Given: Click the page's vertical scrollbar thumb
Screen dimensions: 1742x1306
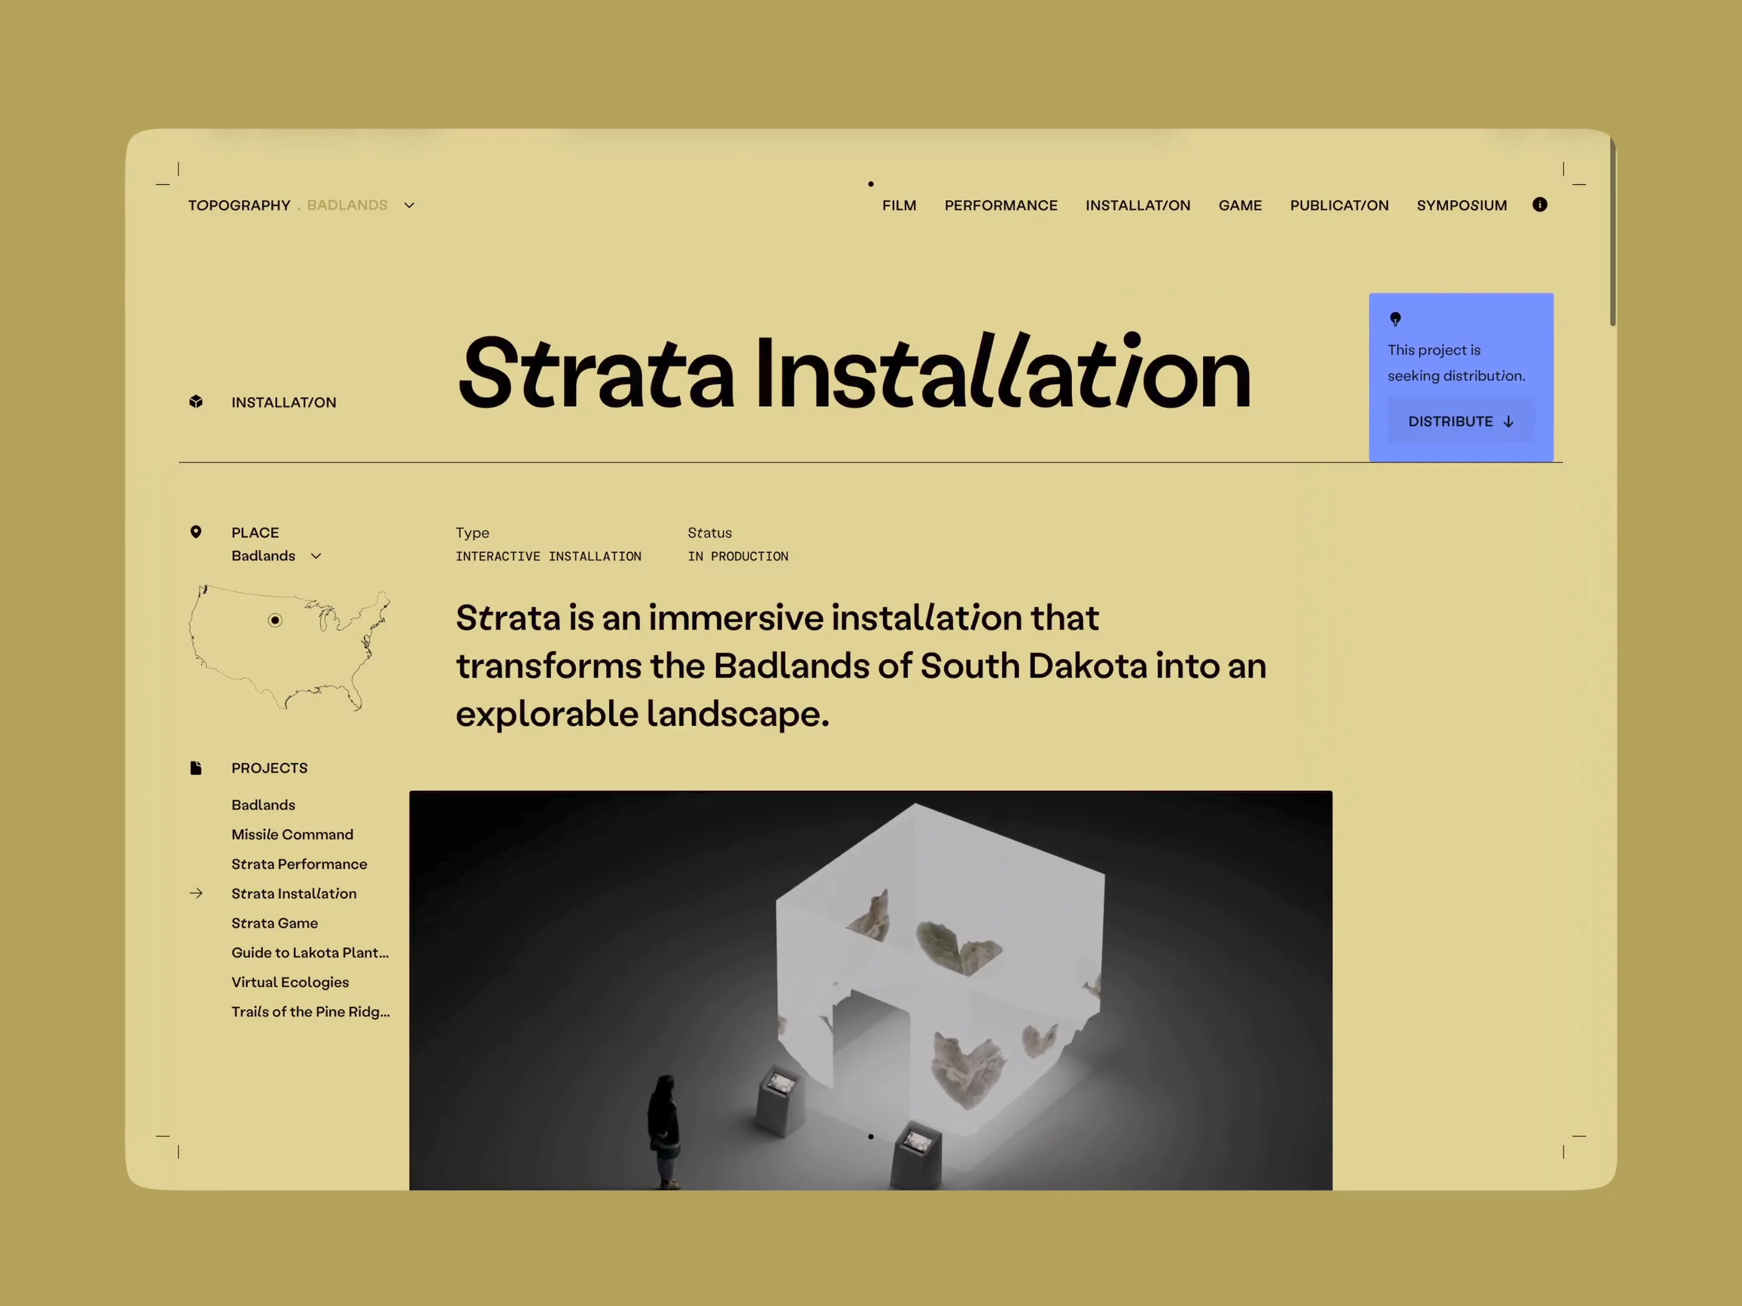Looking at the screenshot, I should pos(1612,232).
